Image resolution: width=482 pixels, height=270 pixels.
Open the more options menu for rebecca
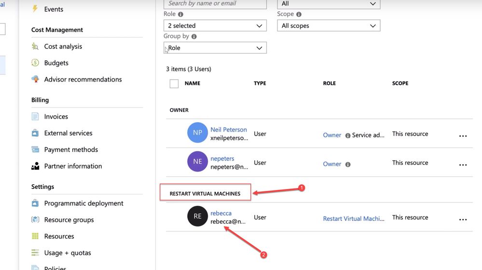463,219
